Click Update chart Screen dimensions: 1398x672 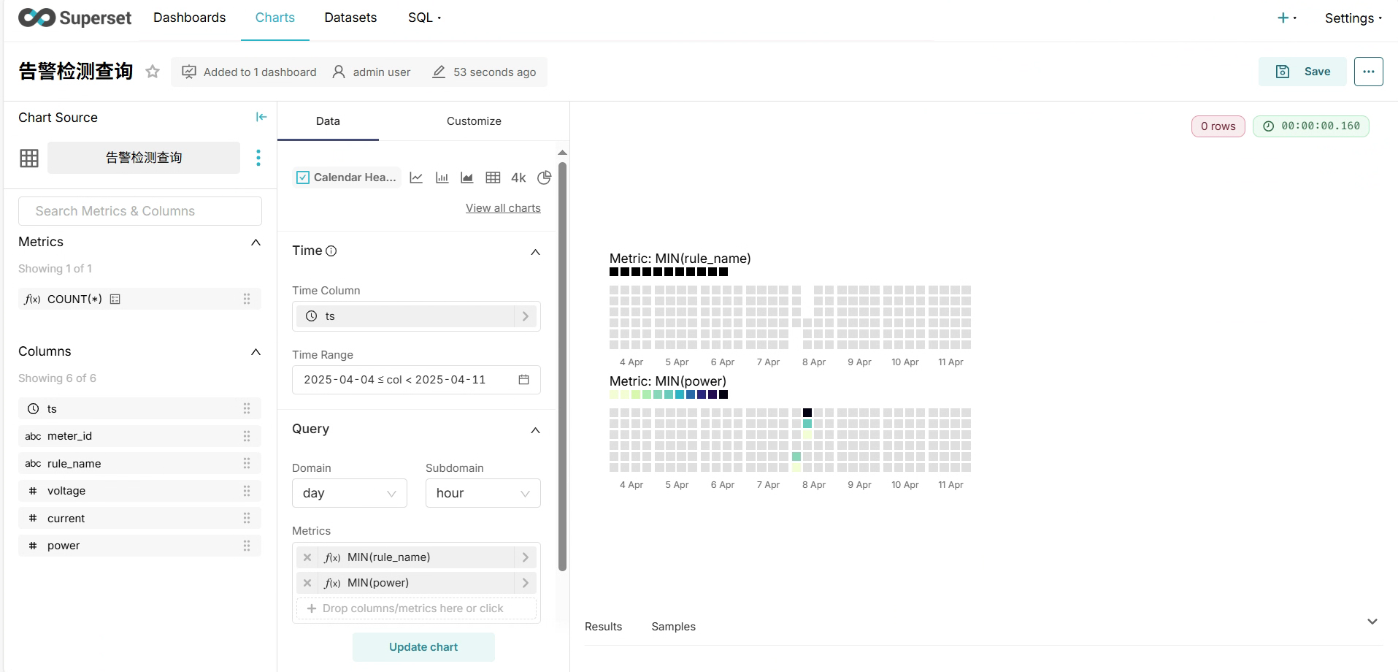tap(423, 647)
